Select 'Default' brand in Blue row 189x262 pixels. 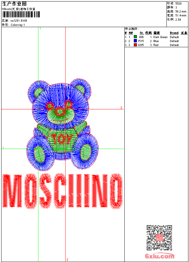174,41
